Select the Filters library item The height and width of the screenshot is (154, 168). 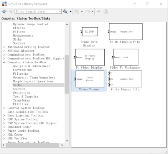pyautogui.click(x=19, y=32)
